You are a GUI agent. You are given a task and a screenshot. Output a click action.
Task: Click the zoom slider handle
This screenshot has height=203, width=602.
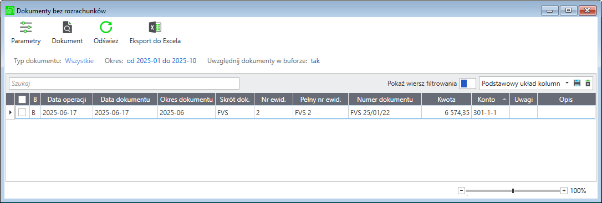pos(513,190)
